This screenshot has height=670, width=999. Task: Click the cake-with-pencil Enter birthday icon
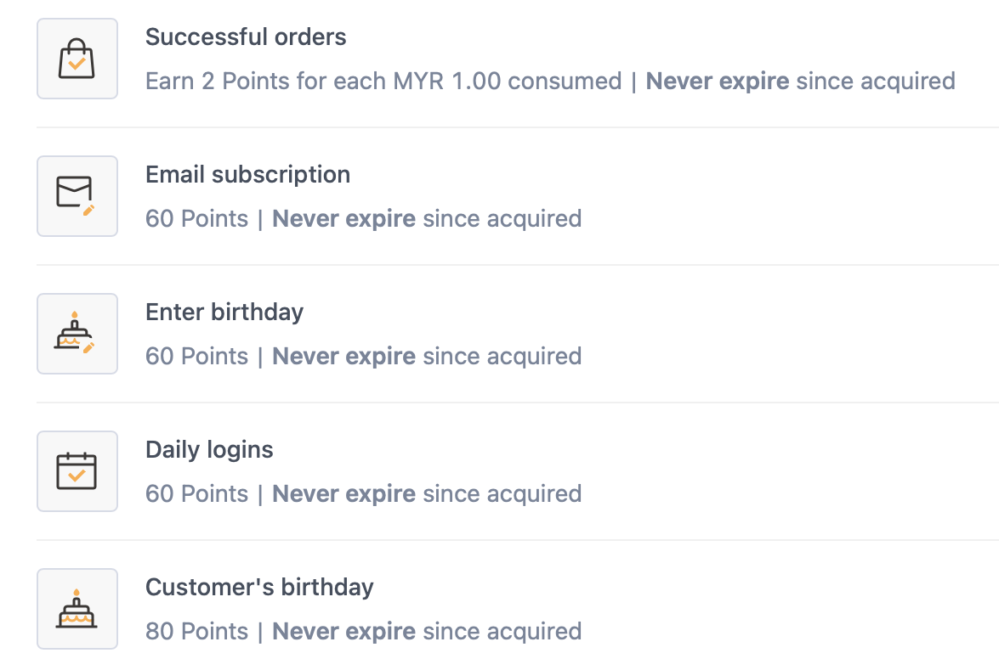pyautogui.click(x=77, y=334)
